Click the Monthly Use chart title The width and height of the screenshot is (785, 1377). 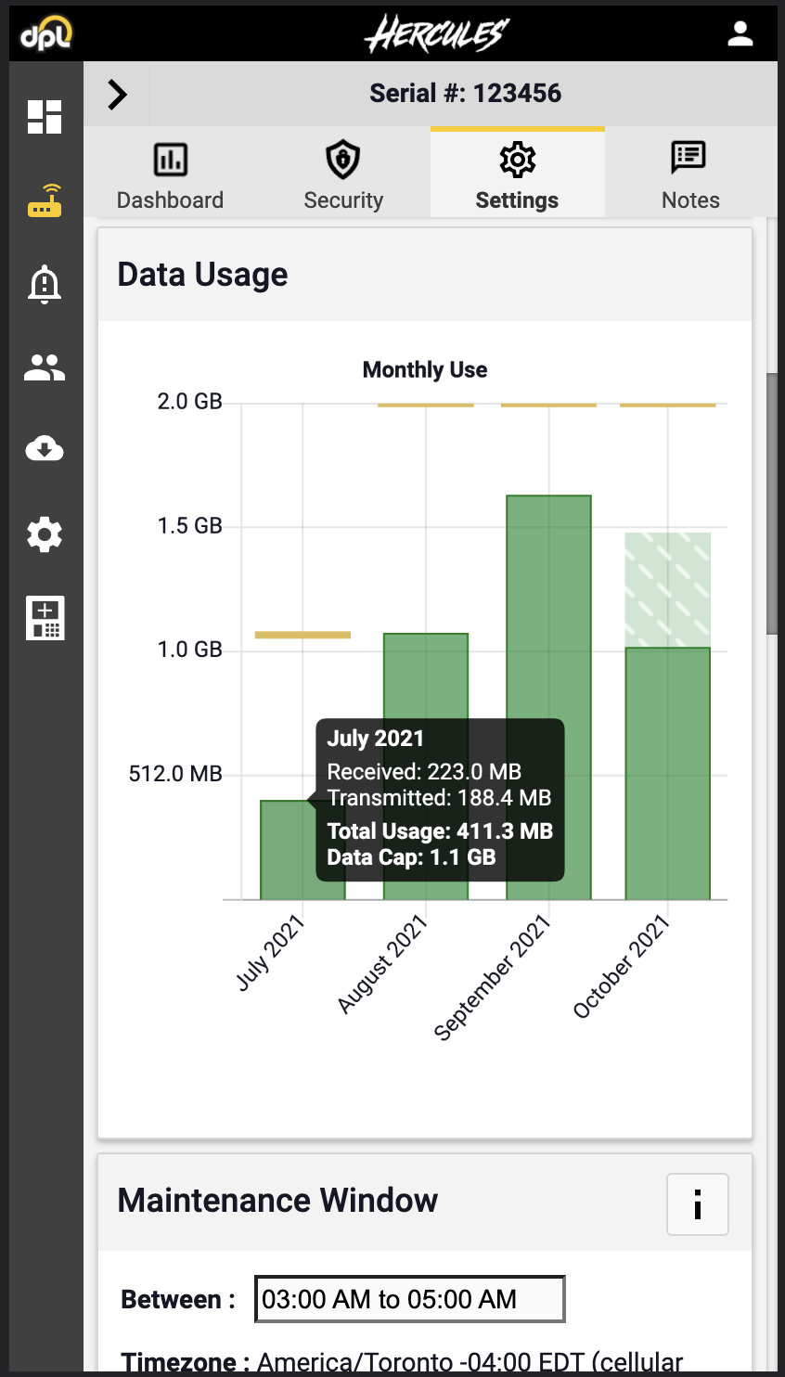pos(425,369)
